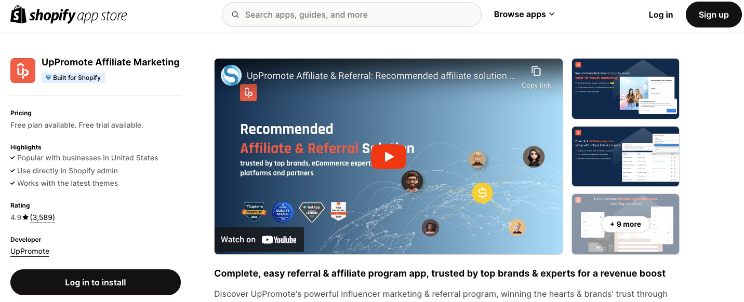Click the Shopify bag logo icon
The height and width of the screenshot is (302, 744).
(18, 15)
